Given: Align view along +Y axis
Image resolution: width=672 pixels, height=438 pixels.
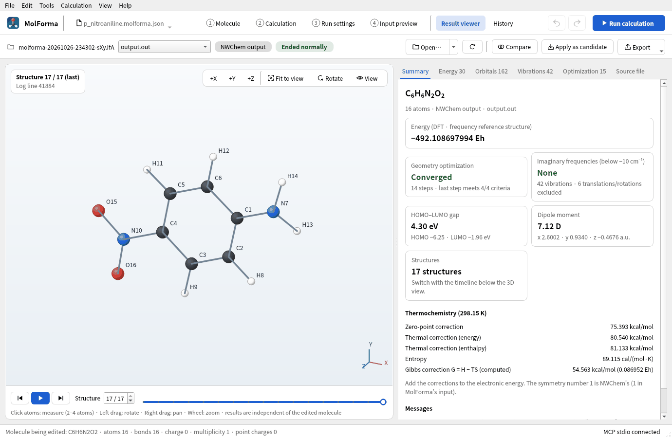Looking at the screenshot, I should 232,78.
